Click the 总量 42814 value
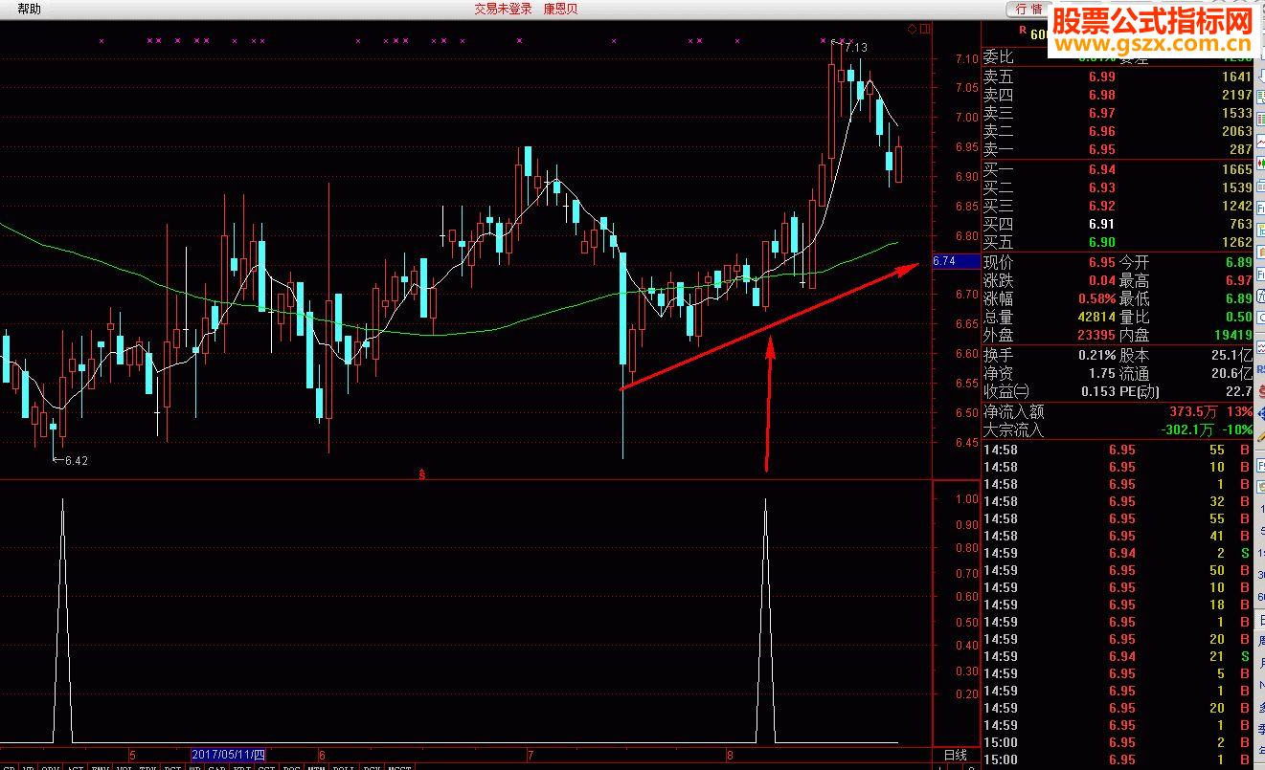 [1096, 317]
